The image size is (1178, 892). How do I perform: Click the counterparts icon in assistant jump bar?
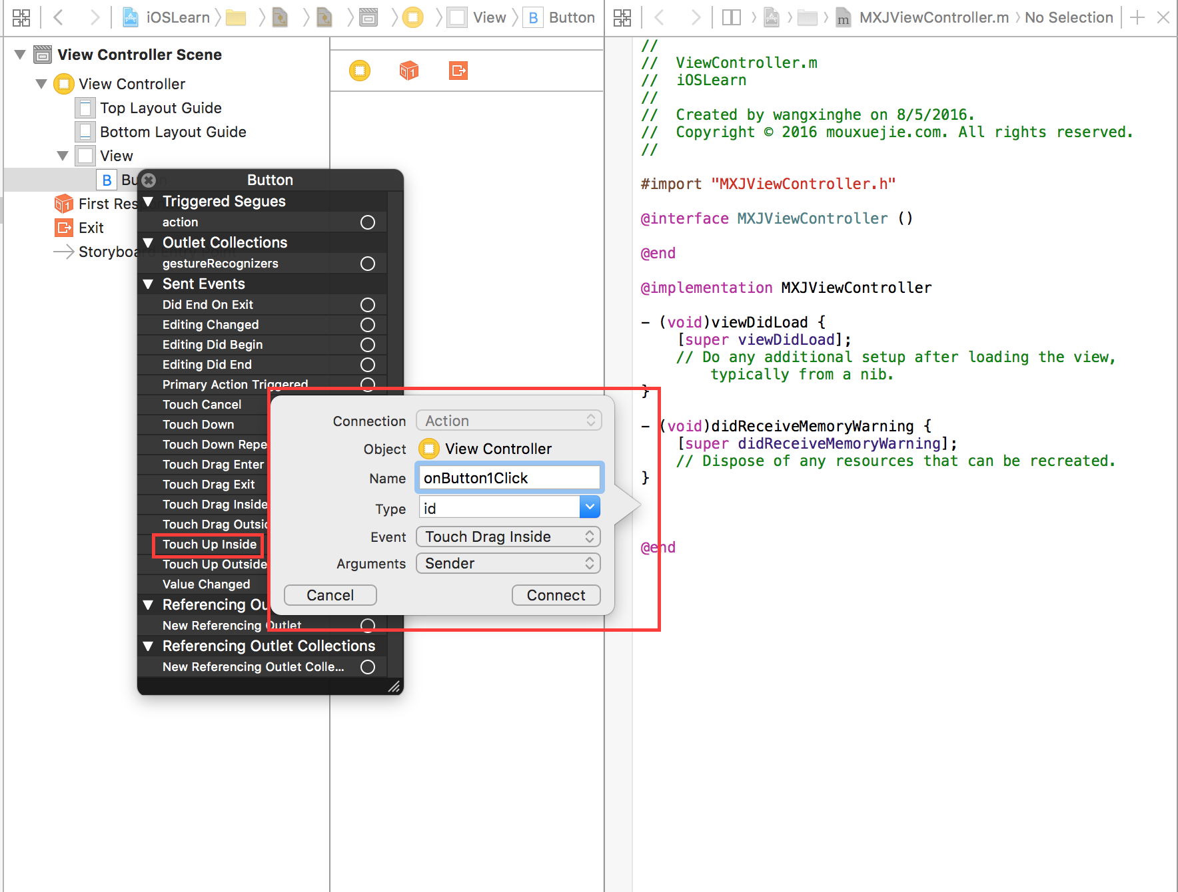(x=732, y=17)
